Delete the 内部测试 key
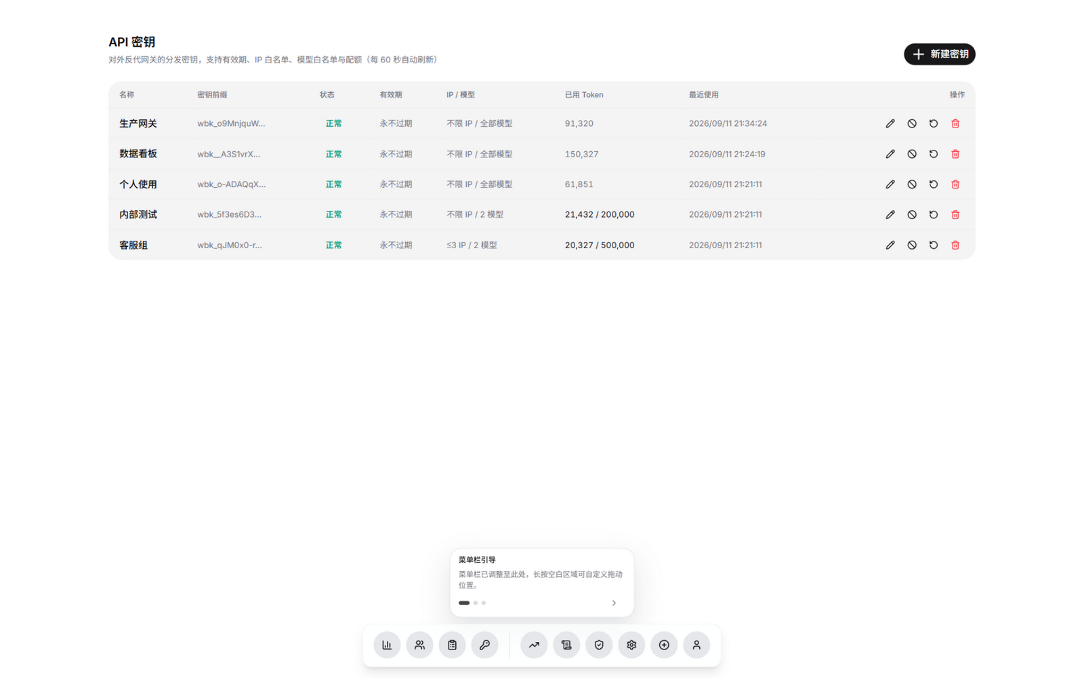Viewport: 1084px width, 678px height. tap(955, 215)
